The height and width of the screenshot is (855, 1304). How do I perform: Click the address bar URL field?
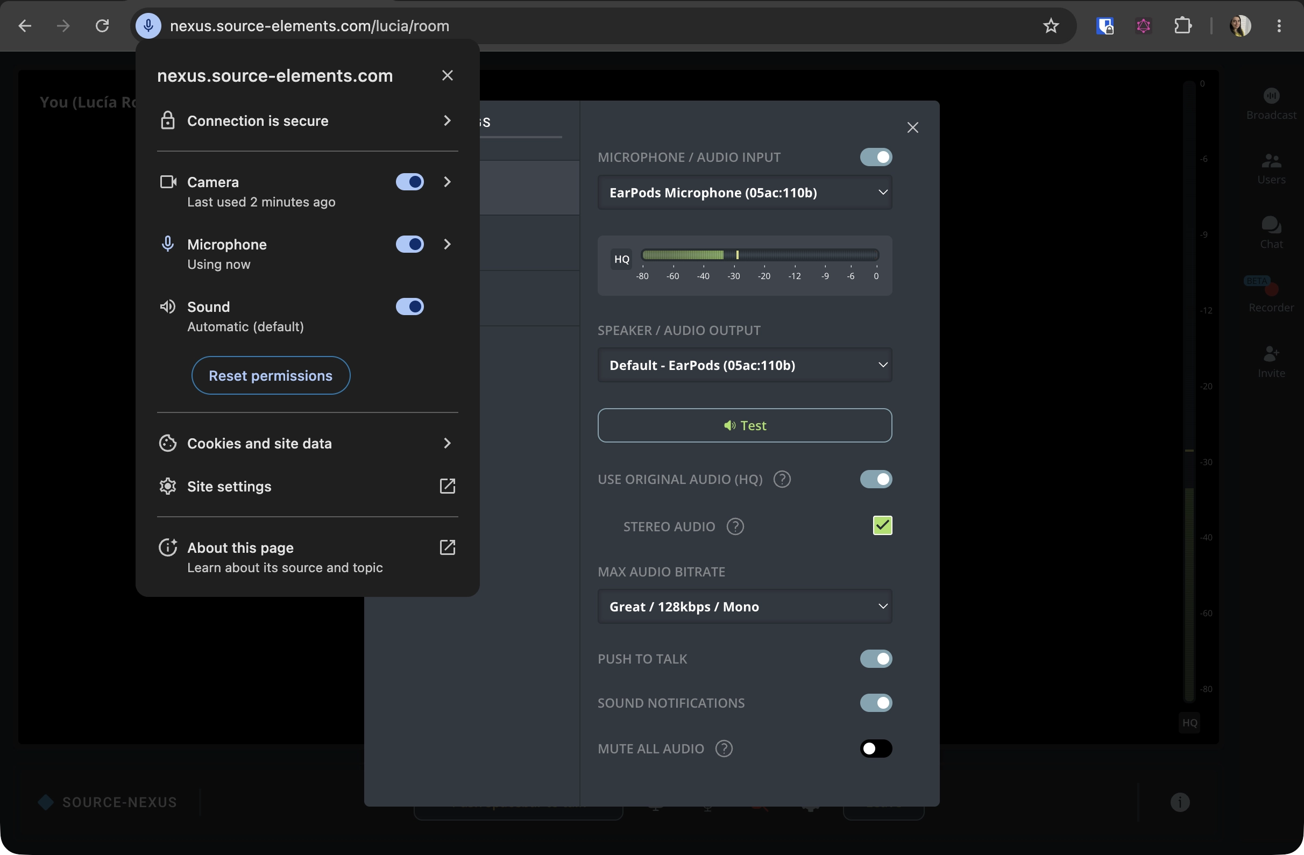(x=603, y=26)
